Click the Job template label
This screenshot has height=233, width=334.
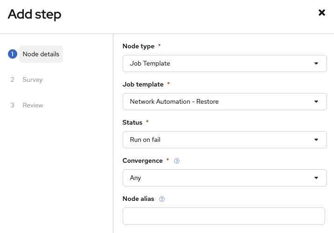pos(143,84)
